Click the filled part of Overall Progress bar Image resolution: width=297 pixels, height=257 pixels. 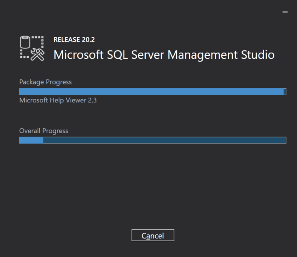31,140
